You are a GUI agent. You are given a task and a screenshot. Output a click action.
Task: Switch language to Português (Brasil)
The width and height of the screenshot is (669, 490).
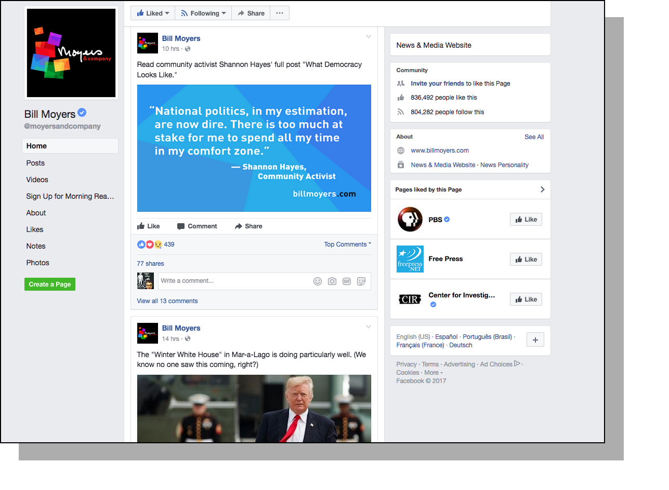point(488,337)
